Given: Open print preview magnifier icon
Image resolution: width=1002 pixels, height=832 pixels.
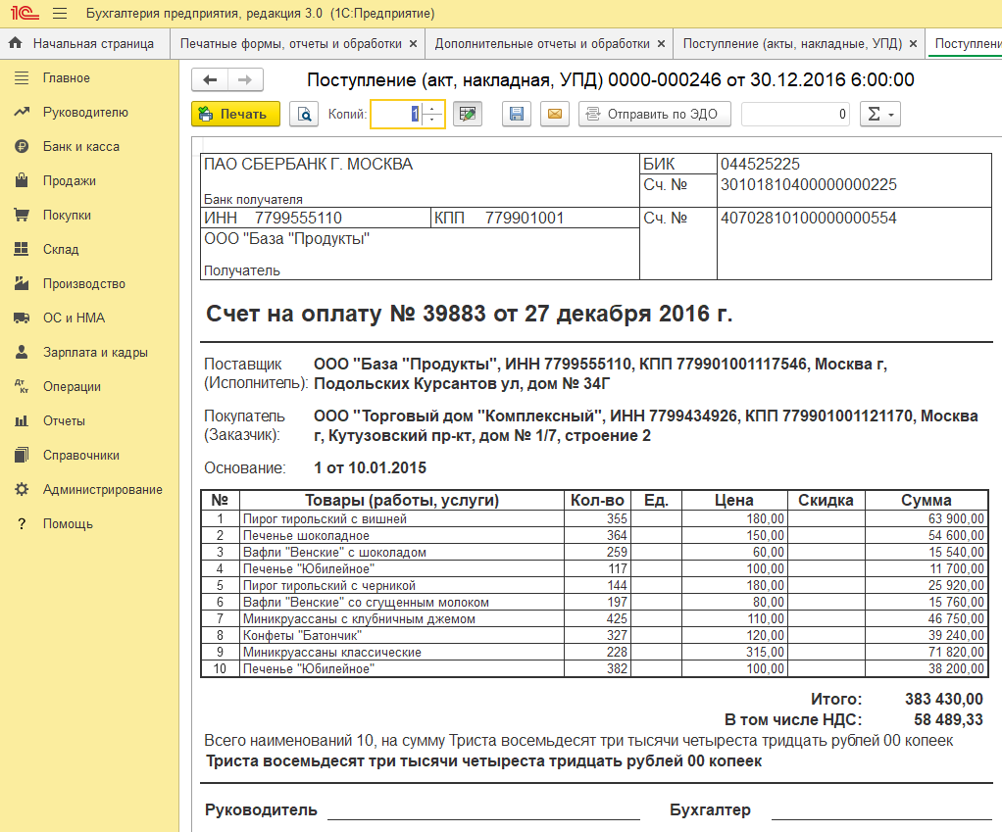Looking at the screenshot, I should (304, 115).
